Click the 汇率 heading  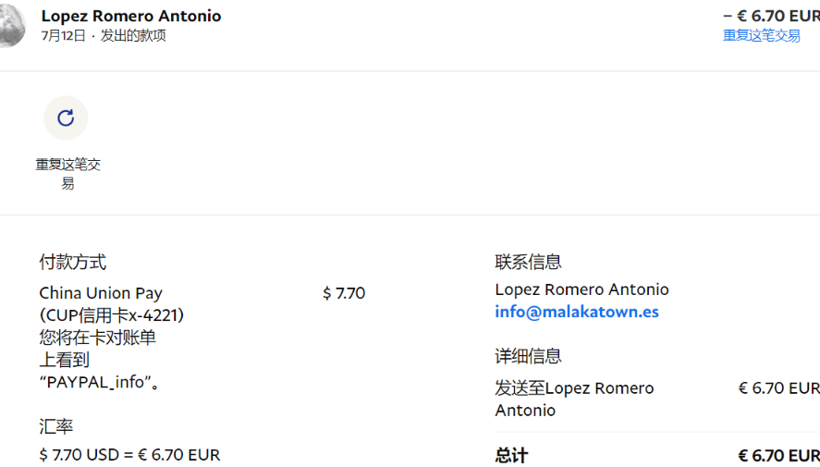[x=56, y=426]
